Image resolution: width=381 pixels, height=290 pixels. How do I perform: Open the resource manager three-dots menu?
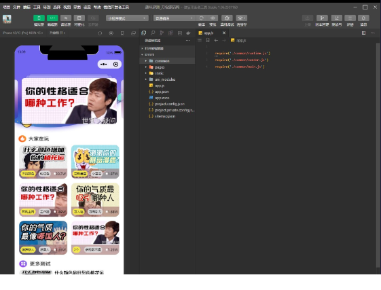pos(188,41)
